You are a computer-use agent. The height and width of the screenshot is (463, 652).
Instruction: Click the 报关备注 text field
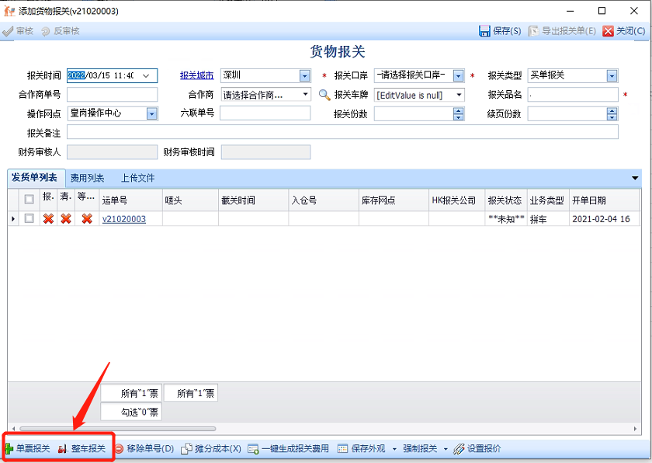point(342,132)
